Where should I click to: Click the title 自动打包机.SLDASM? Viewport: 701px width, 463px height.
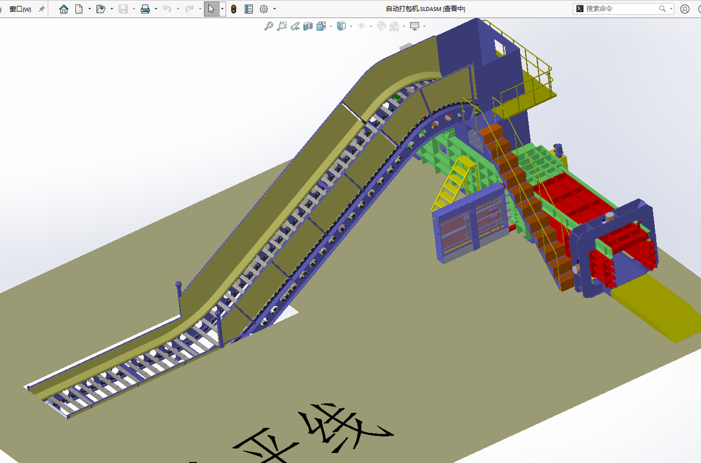pos(413,9)
